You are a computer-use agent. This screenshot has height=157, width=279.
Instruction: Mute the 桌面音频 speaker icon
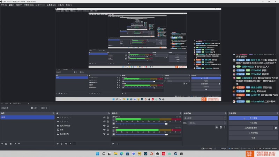(114, 134)
